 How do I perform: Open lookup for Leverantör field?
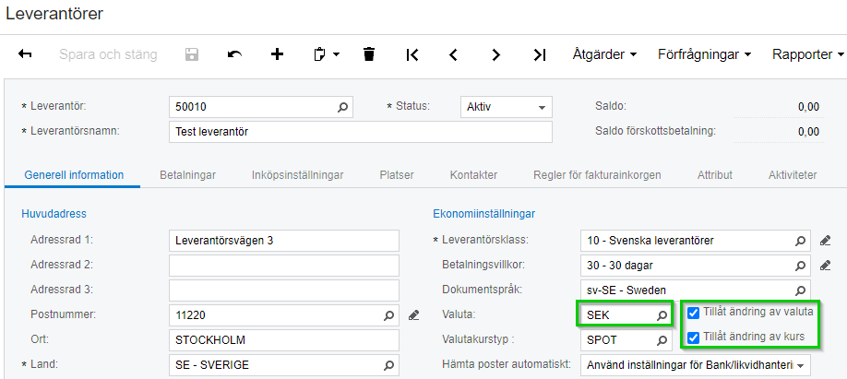(x=343, y=107)
